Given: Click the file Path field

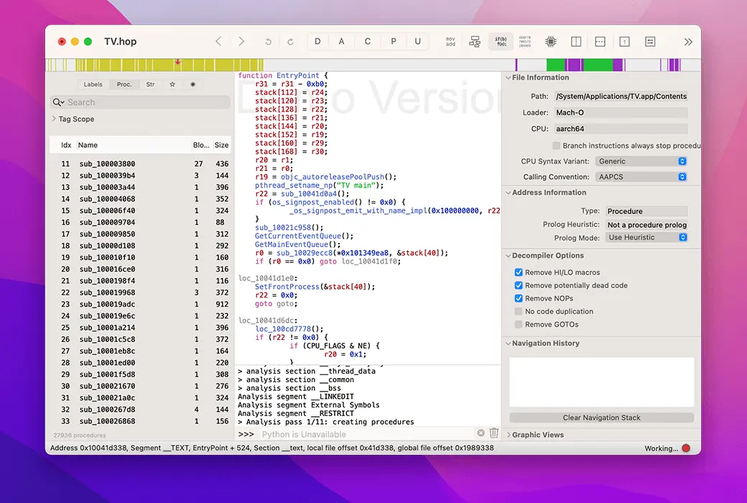Looking at the screenshot, I should tap(621, 96).
